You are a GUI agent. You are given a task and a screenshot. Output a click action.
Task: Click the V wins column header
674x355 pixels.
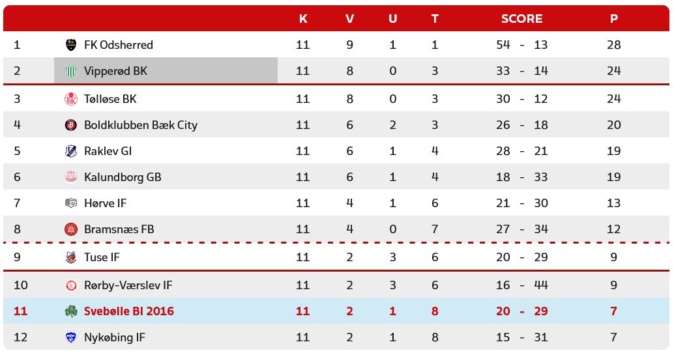point(350,19)
